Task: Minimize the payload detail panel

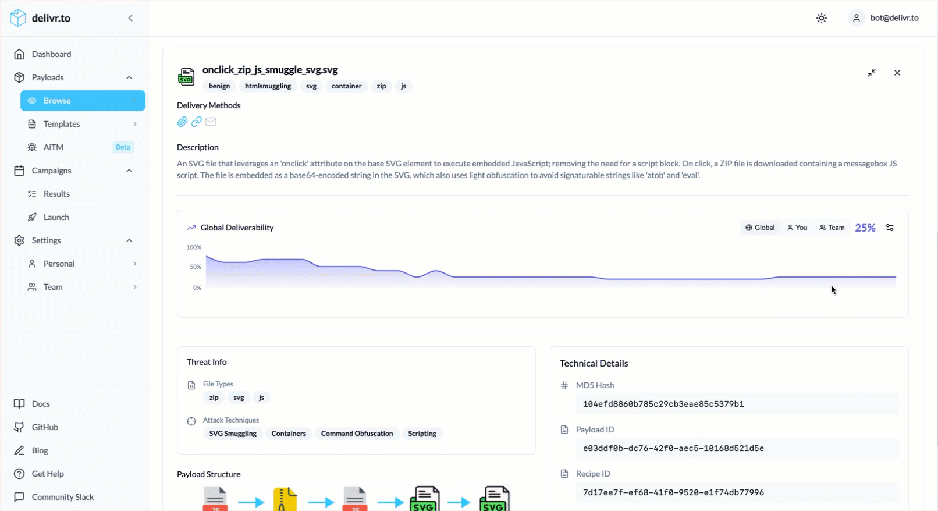Action: click(871, 73)
